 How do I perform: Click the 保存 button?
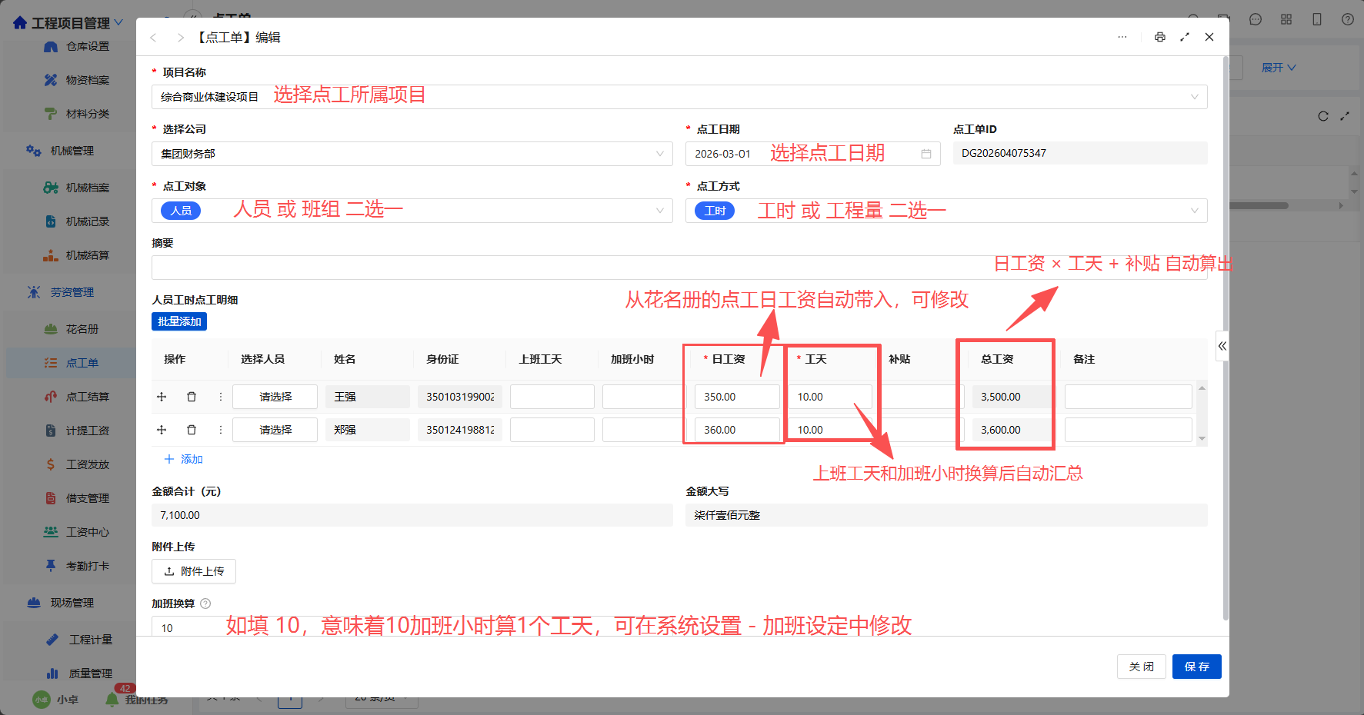click(x=1197, y=667)
